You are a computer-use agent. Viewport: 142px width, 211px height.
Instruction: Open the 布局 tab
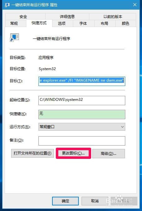point(104,23)
